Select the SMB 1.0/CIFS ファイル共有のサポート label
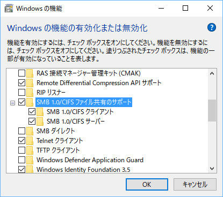The width and height of the screenshot is (223, 197). (84, 102)
